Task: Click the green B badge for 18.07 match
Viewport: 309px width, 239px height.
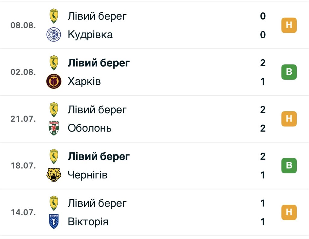Action: pyautogui.click(x=289, y=166)
